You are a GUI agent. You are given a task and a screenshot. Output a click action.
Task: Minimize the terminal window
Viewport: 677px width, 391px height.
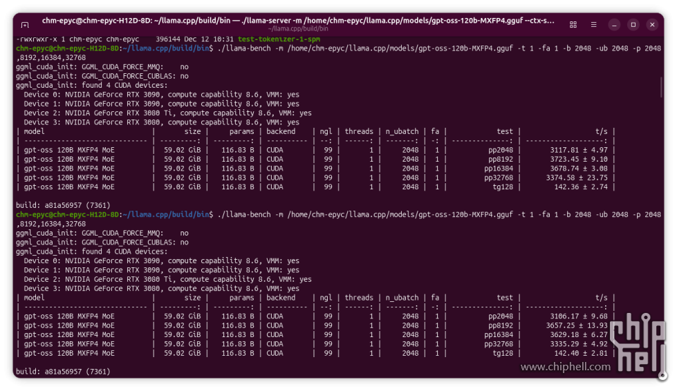(614, 25)
